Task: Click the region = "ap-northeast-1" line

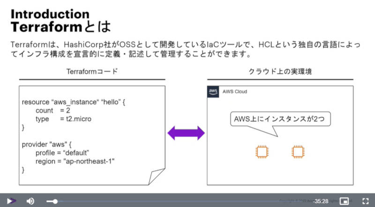Action: (75, 162)
